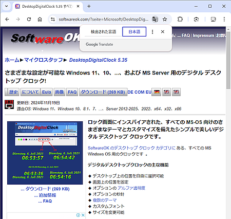Switch to the DE site link
Image resolution: width=231 pixels, height=219 pixels.
[x=130, y=92]
